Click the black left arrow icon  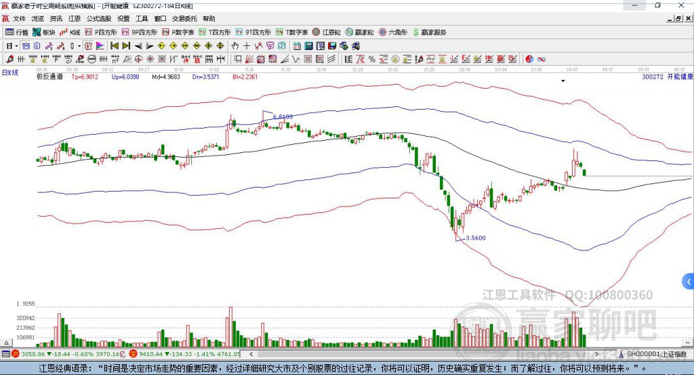coord(138,46)
